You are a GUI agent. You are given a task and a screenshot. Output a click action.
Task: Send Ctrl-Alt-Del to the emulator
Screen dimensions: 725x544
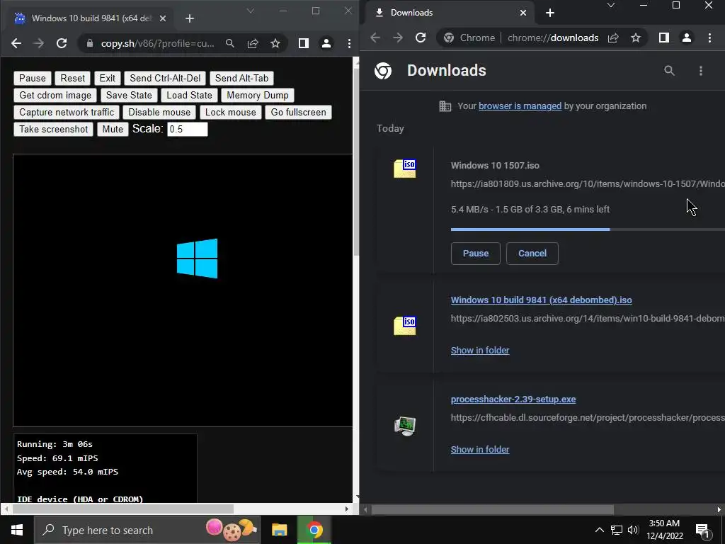click(x=165, y=78)
